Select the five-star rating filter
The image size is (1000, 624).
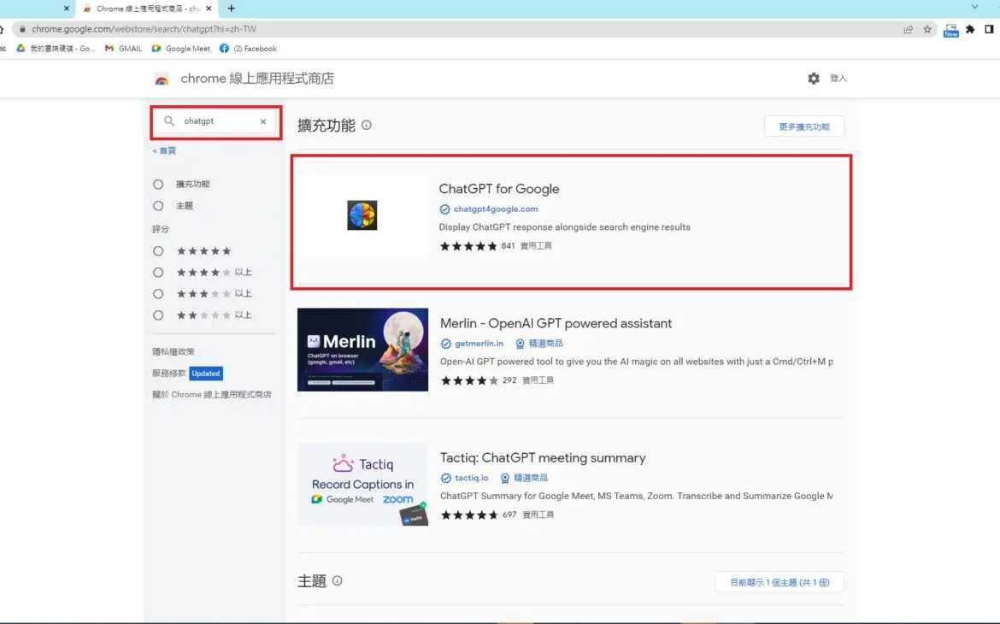(158, 251)
